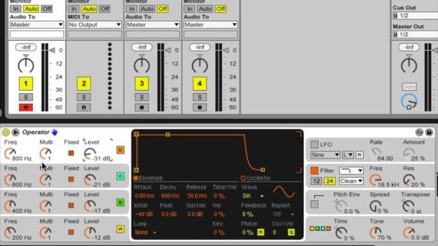The image size is (438, 246).
Task: Toggle Fixed mode for oscillator B
Action: pos(71,205)
